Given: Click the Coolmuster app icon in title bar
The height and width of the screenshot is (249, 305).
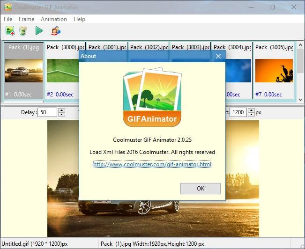Looking at the screenshot, I should pyautogui.click(x=8, y=7).
